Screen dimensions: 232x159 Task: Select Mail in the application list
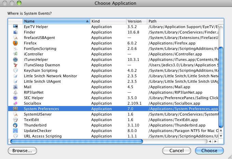point(28,87)
